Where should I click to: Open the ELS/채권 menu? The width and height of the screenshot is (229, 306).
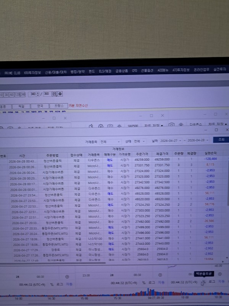pos(105,71)
